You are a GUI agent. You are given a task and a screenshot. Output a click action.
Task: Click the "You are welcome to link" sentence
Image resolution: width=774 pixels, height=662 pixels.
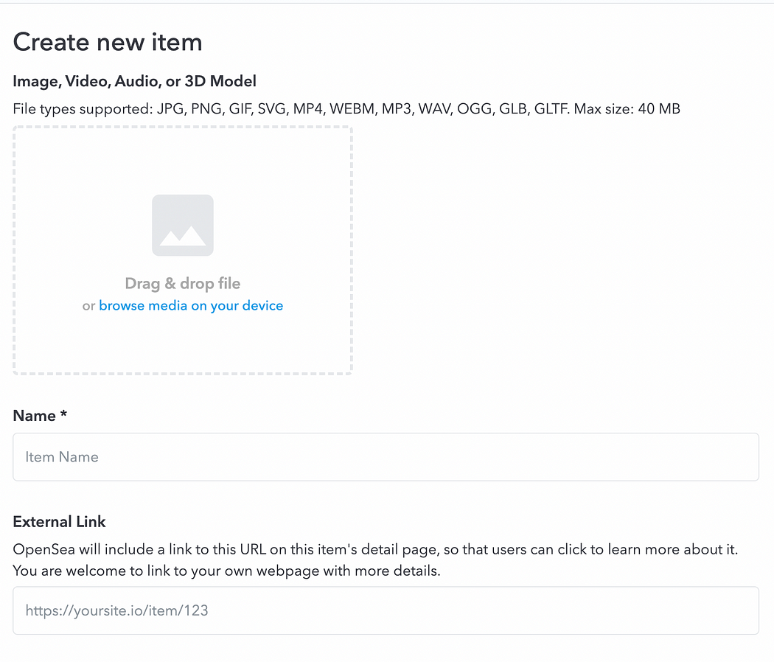tap(226, 571)
